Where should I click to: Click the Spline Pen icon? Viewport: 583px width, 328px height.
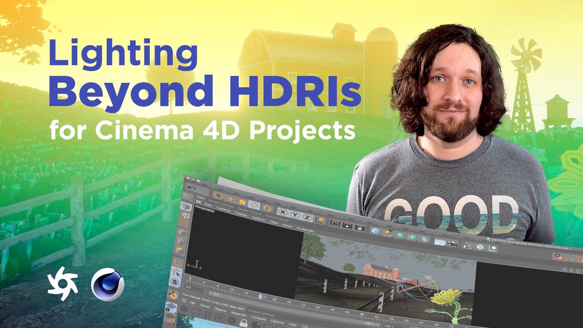(388, 233)
